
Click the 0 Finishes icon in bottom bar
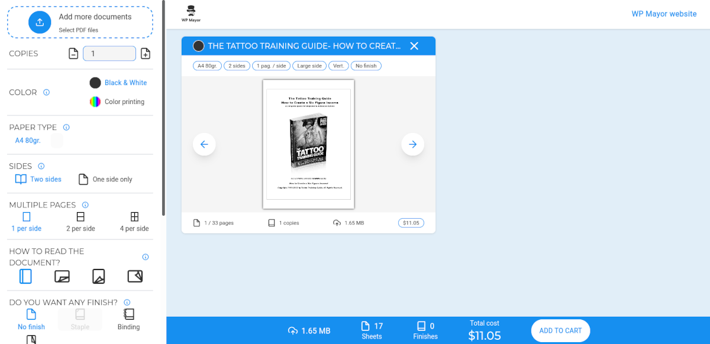[x=421, y=326]
